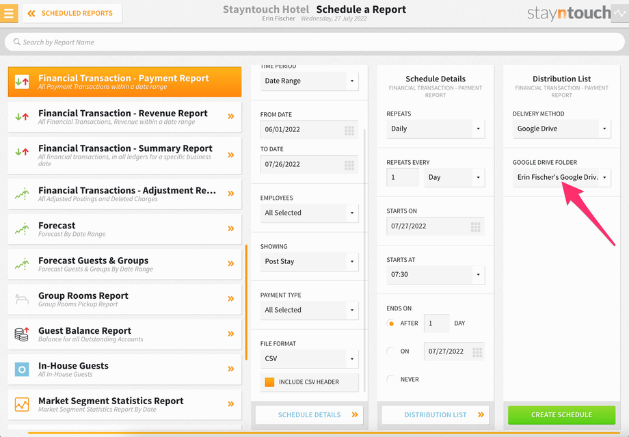The width and height of the screenshot is (629, 437).
Task: Open the To Date calendar icon
Action: click(349, 165)
